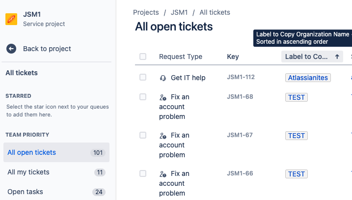
Task: Click the account icon in JSM1-67 row
Action: [x=163, y=136]
